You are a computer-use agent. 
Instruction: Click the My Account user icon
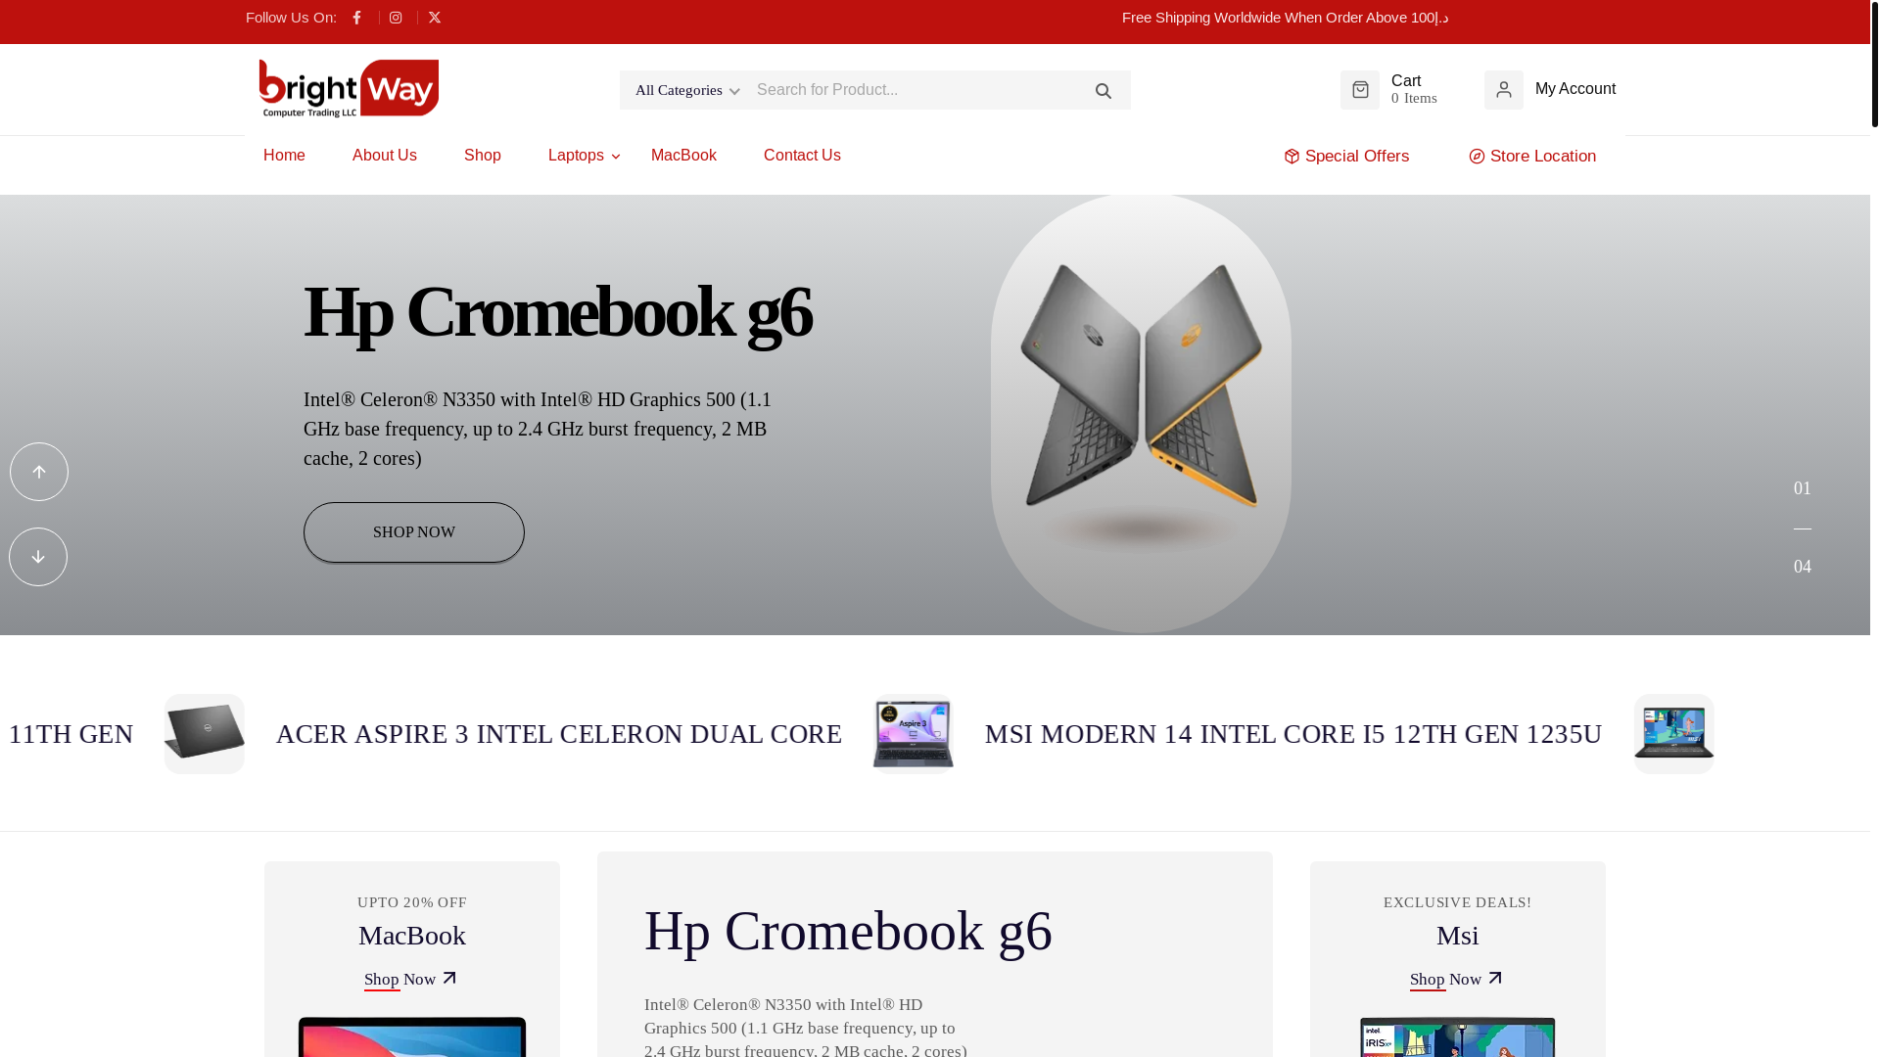click(x=1504, y=90)
